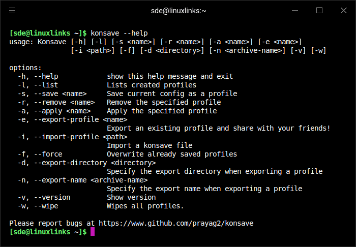Open the terminal hamburger menu

12,10
